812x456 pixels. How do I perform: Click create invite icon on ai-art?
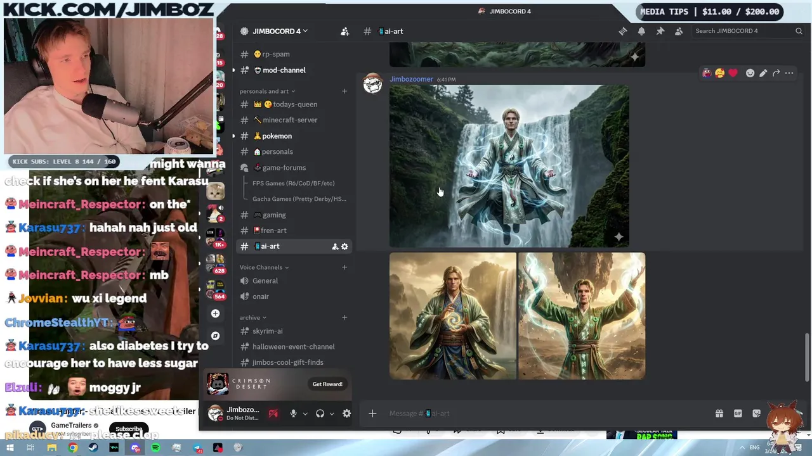click(x=335, y=246)
